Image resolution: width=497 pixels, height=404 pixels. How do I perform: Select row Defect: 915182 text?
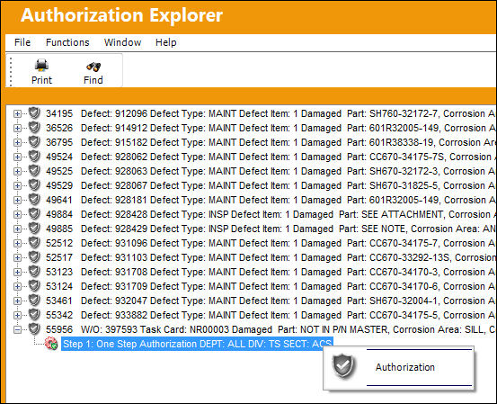tap(288, 142)
